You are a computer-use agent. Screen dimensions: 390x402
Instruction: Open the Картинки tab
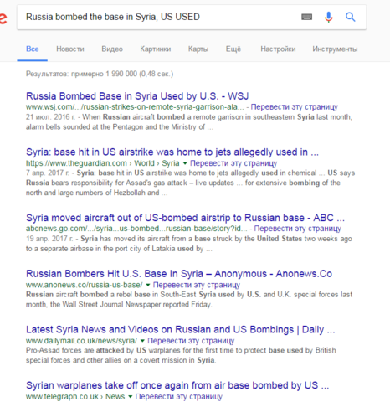156,49
